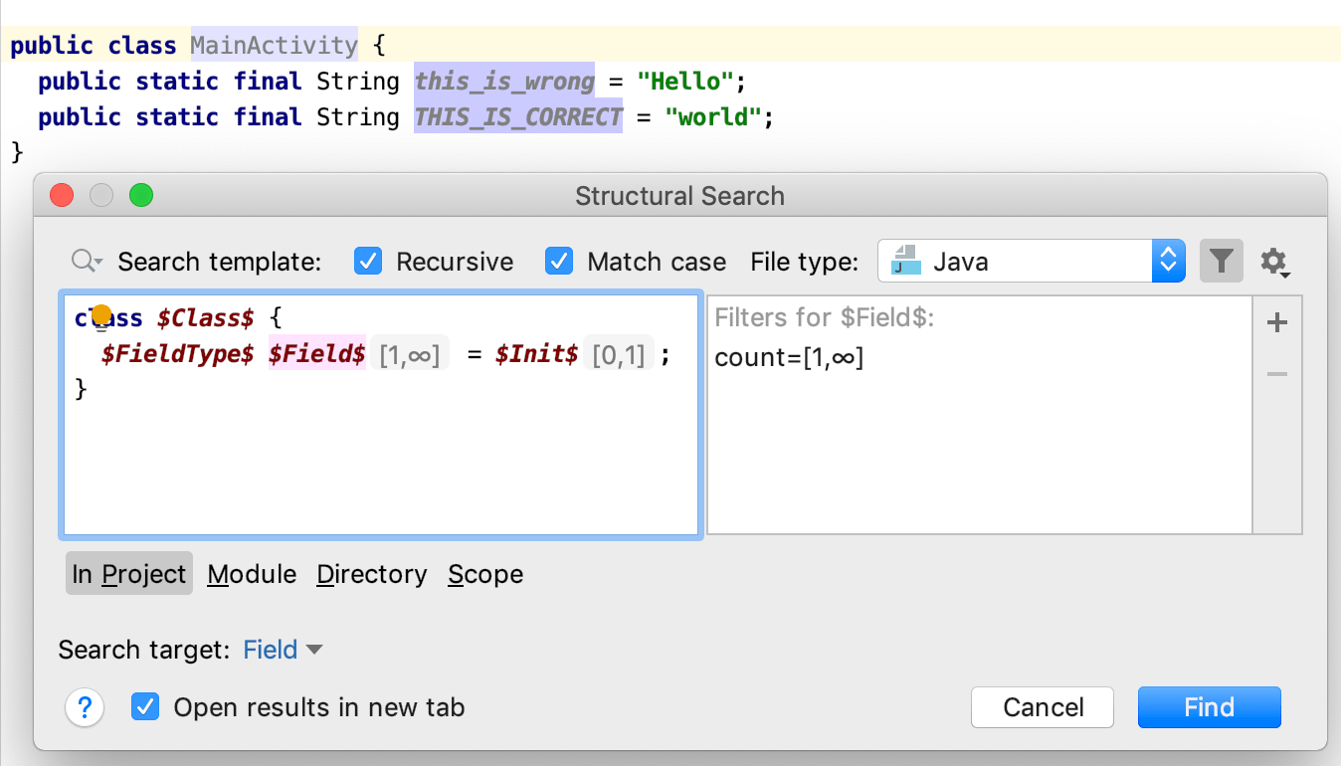The image size is (1341, 766).
Task: Click the $Class$ variable in the template
Action: tap(206, 318)
